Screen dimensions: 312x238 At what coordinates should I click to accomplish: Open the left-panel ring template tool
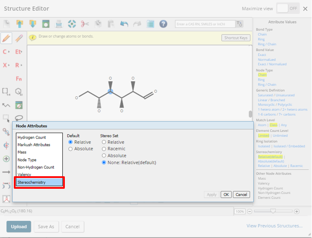[19, 105]
